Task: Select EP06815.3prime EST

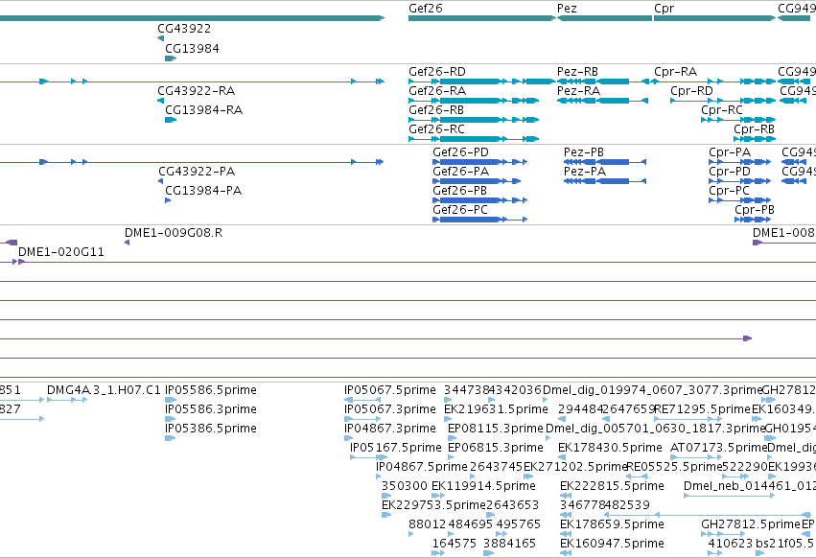Action: 451,457
